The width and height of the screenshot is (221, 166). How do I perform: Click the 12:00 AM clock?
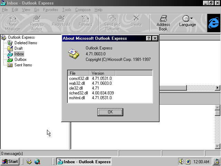tap(201, 162)
